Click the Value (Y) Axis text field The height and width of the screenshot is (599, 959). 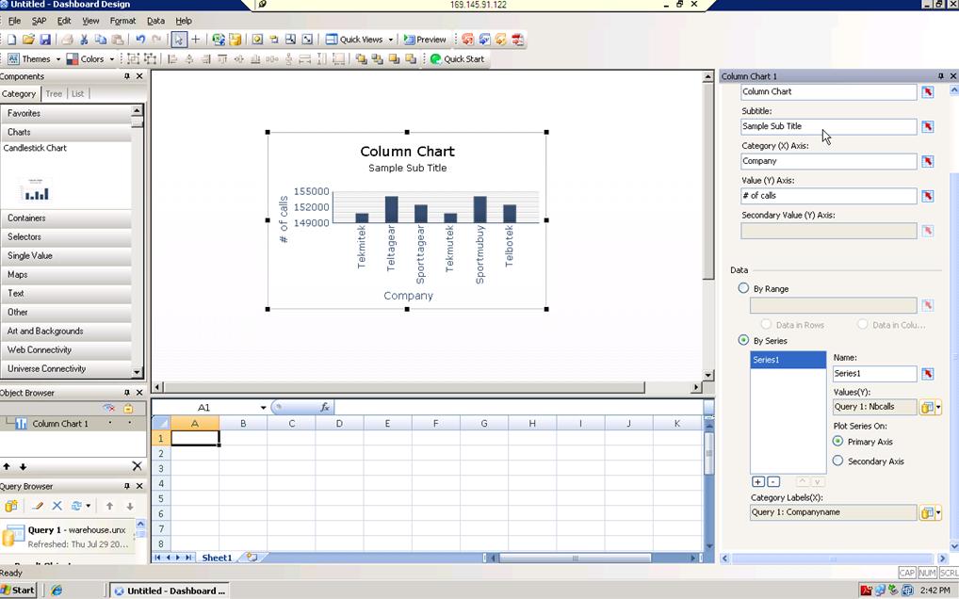tap(828, 196)
